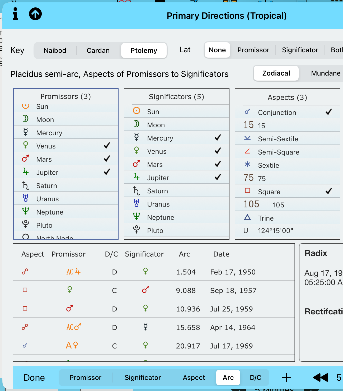Uncheck Venus in the Promissors list
The image size is (343, 391).
[107, 146]
